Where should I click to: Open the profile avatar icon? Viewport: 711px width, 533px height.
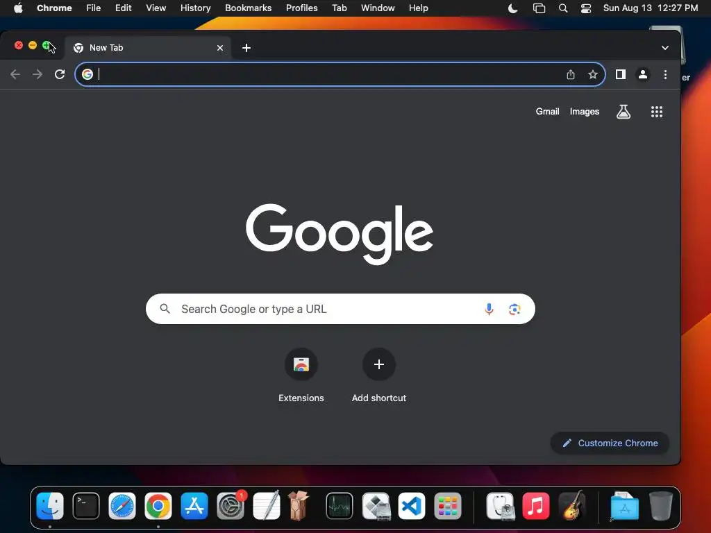pos(642,74)
